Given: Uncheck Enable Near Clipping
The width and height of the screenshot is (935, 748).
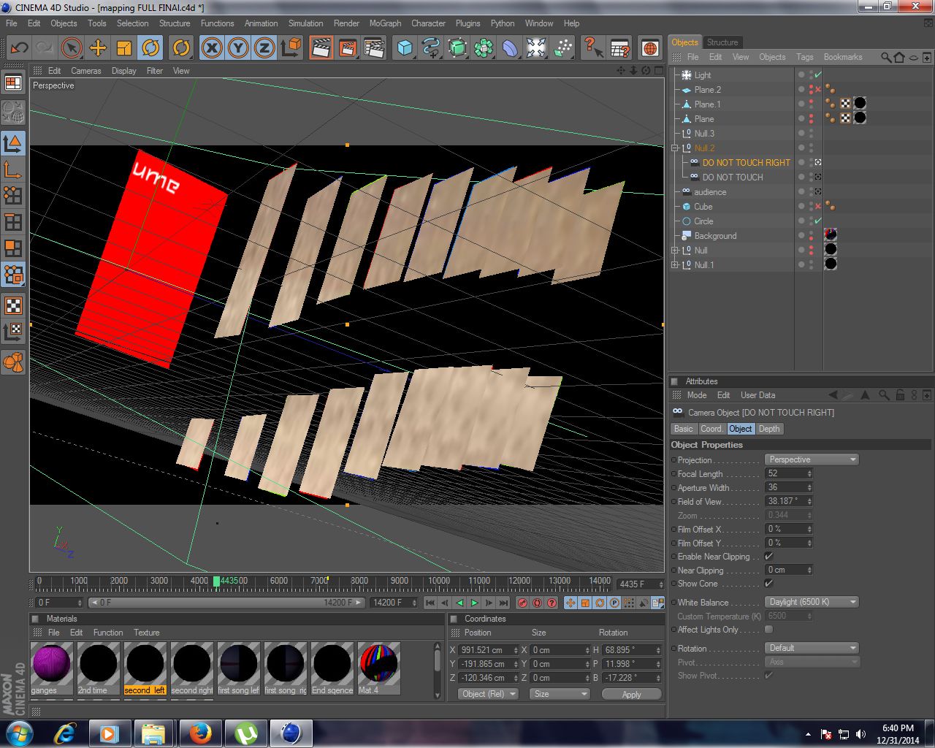Looking at the screenshot, I should [x=768, y=556].
